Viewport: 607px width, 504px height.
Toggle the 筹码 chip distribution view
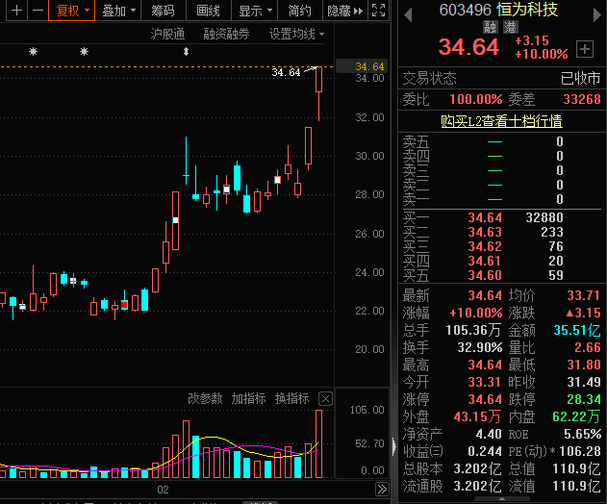point(163,11)
